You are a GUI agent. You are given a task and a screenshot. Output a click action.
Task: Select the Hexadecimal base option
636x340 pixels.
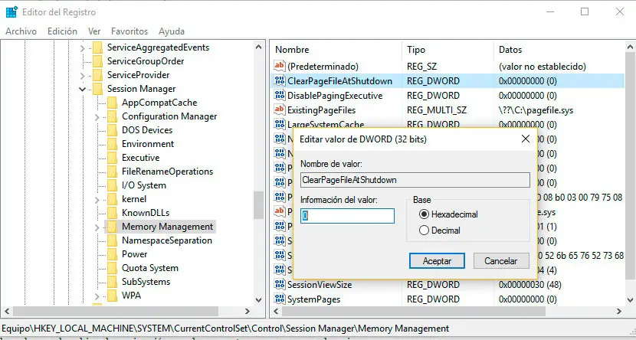tap(424, 214)
